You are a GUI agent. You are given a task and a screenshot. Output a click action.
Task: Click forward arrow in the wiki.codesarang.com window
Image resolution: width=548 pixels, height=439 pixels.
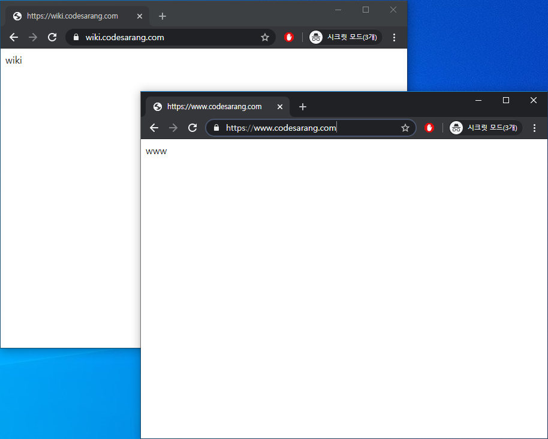coord(33,37)
